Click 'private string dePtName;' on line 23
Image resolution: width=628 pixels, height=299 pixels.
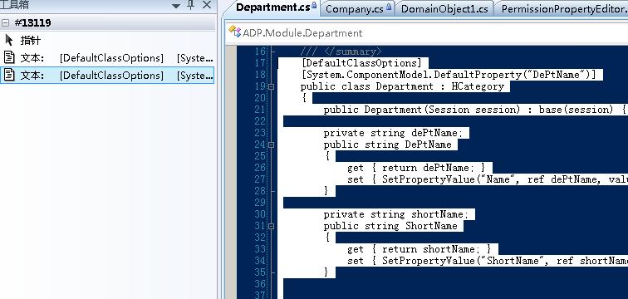pos(393,133)
